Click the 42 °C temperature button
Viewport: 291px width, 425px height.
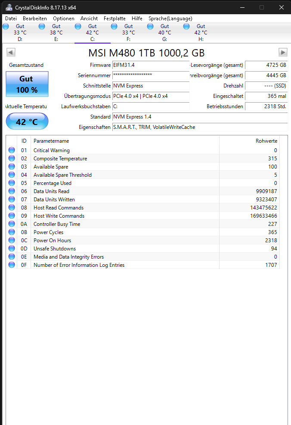(x=27, y=122)
